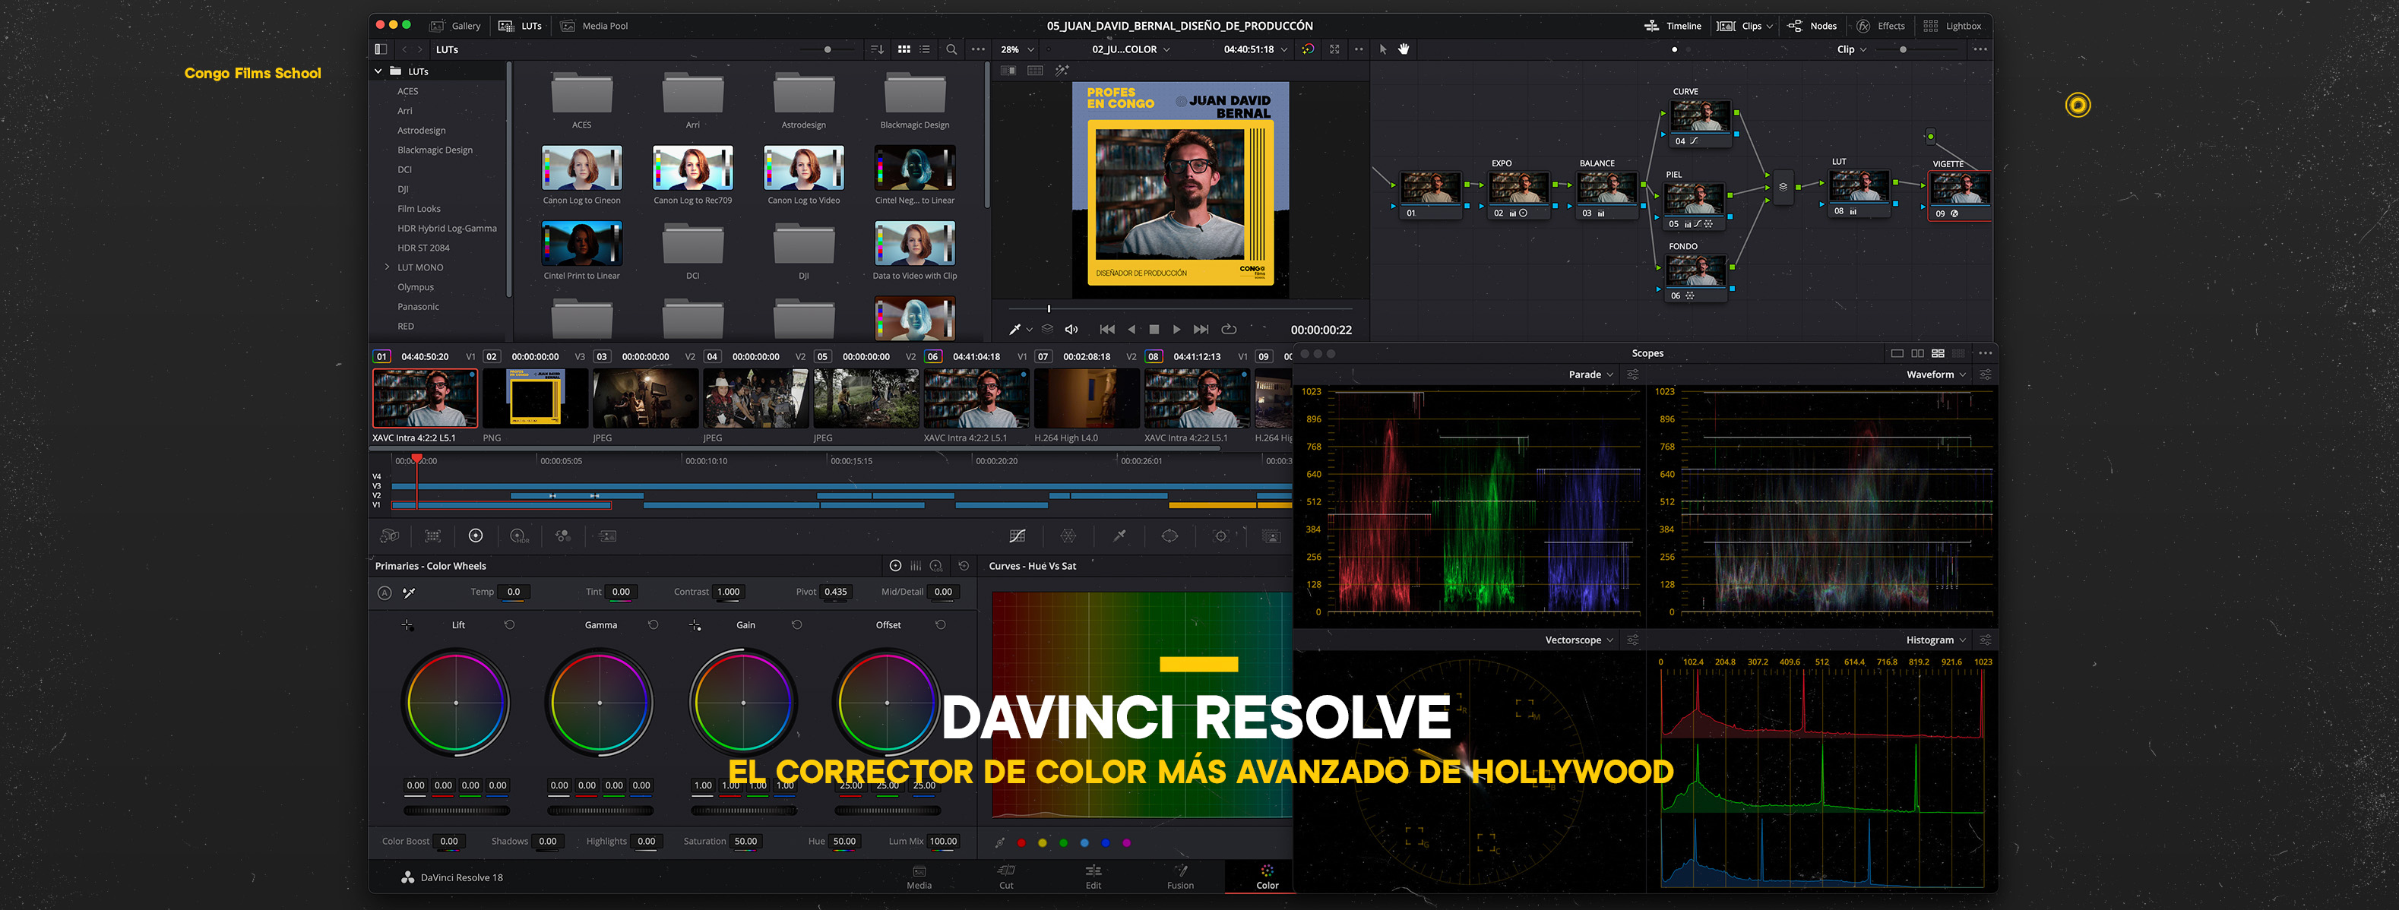Set Scopes to four-up view layout
The width and height of the screenshot is (2399, 910).
[x=1938, y=353]
